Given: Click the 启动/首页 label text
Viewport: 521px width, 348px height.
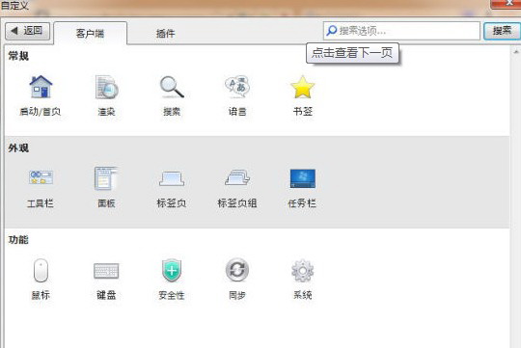Looking at the screenshot, I should click(x=41, y=112).
